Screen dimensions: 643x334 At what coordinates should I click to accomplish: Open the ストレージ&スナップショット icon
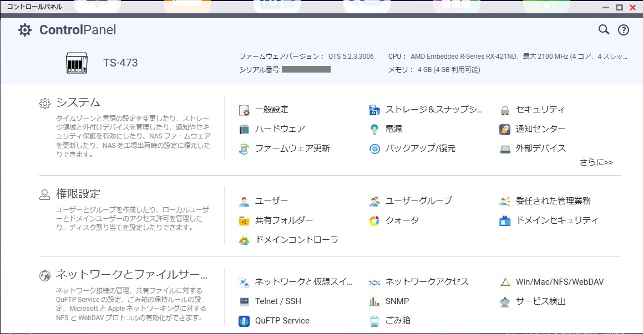click(x=374, y=110)
